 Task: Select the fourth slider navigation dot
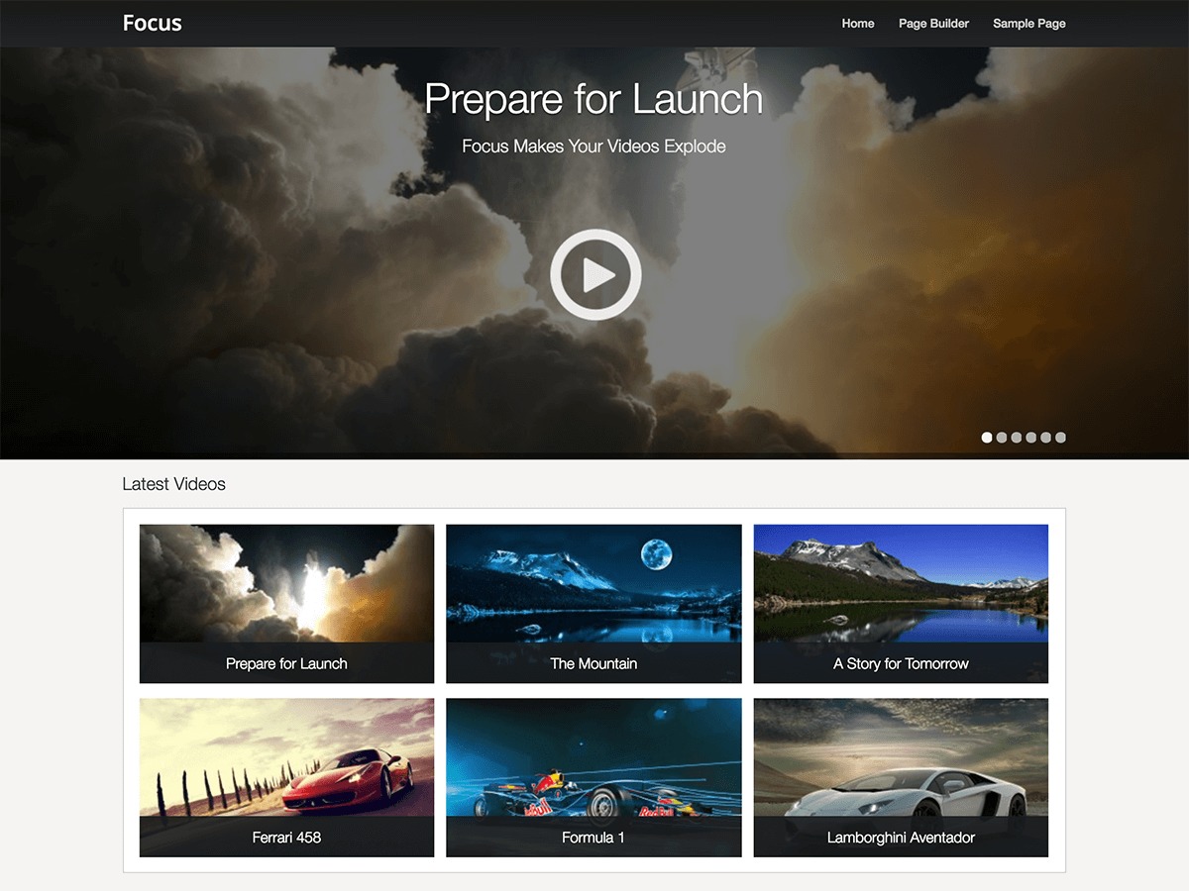tap(1031, 437)
